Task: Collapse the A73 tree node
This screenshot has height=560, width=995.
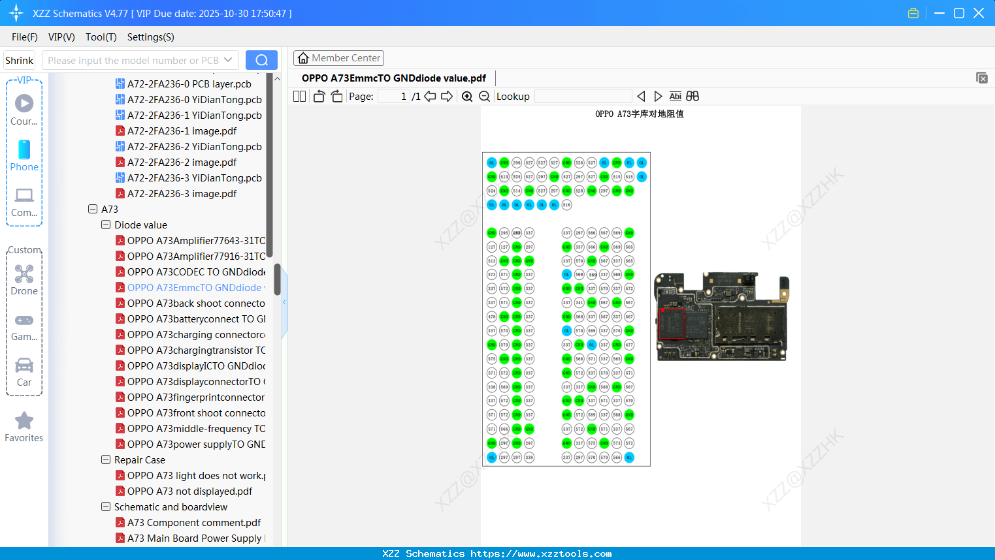Action: (x=93, y=209)
